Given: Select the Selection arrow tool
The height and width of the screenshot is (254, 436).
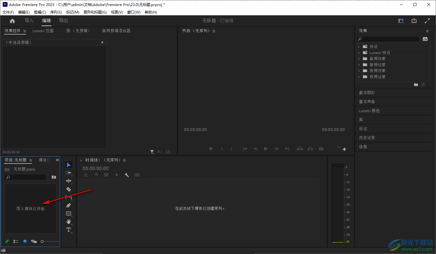Looking at the screenshot, I should (x=69, y=165).
